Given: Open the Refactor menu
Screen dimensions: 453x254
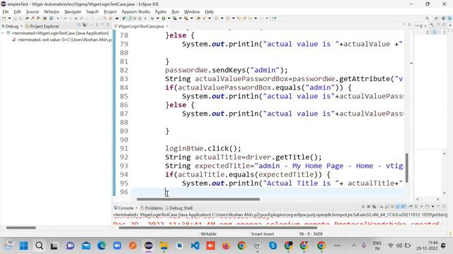Looking at the screenshot, I should click(x=52, y=12).
